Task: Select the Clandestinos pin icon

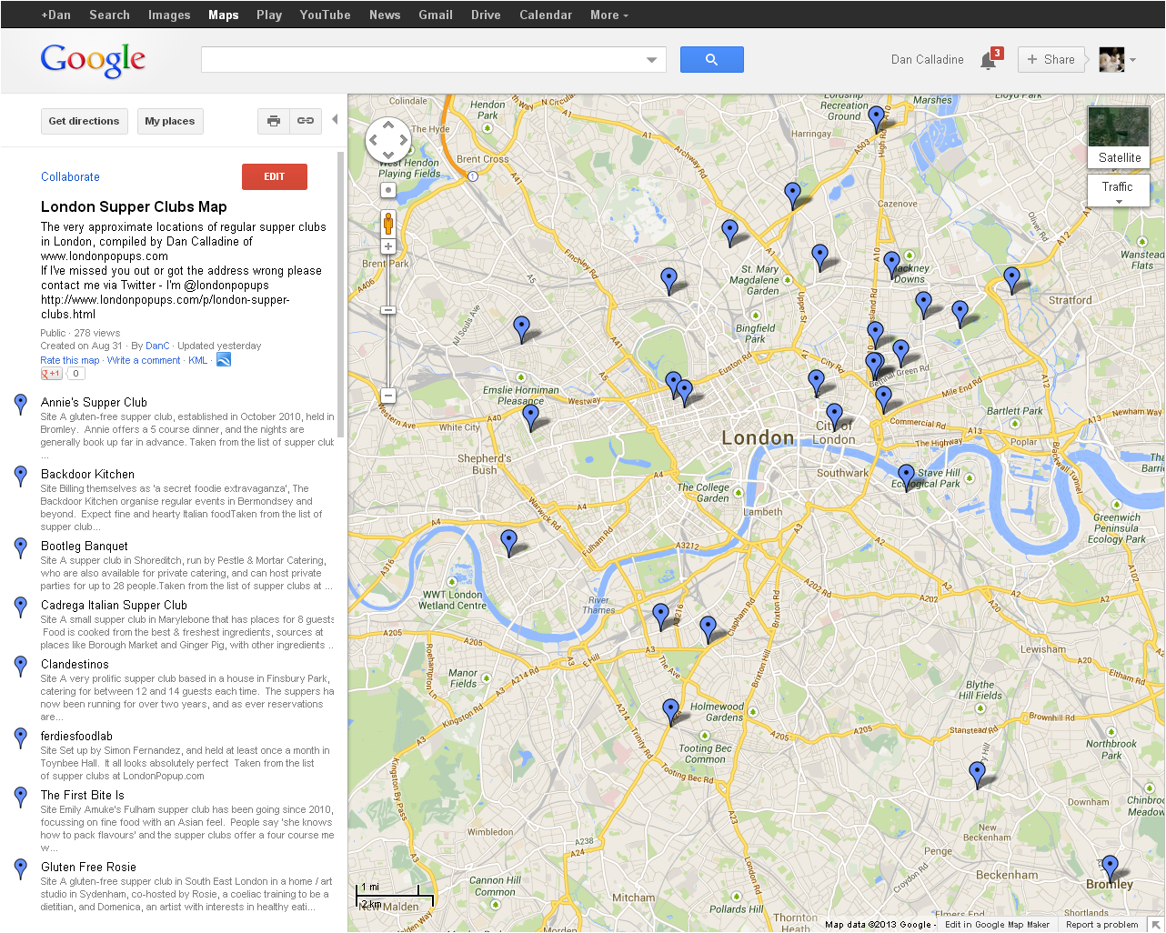Action: pos(21,667)
